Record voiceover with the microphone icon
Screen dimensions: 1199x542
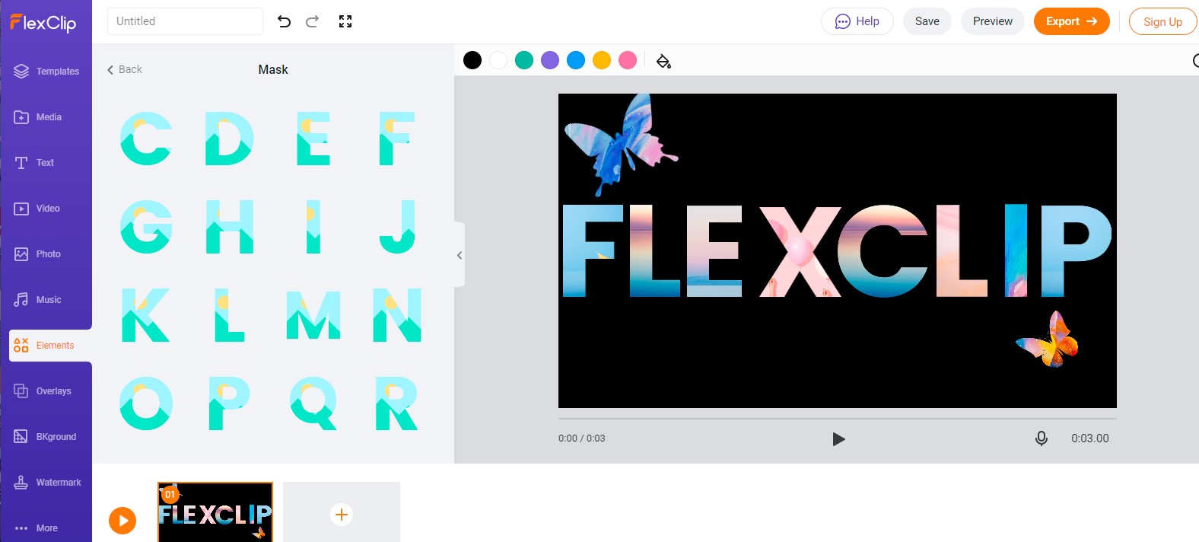(x=1042, y=438)
